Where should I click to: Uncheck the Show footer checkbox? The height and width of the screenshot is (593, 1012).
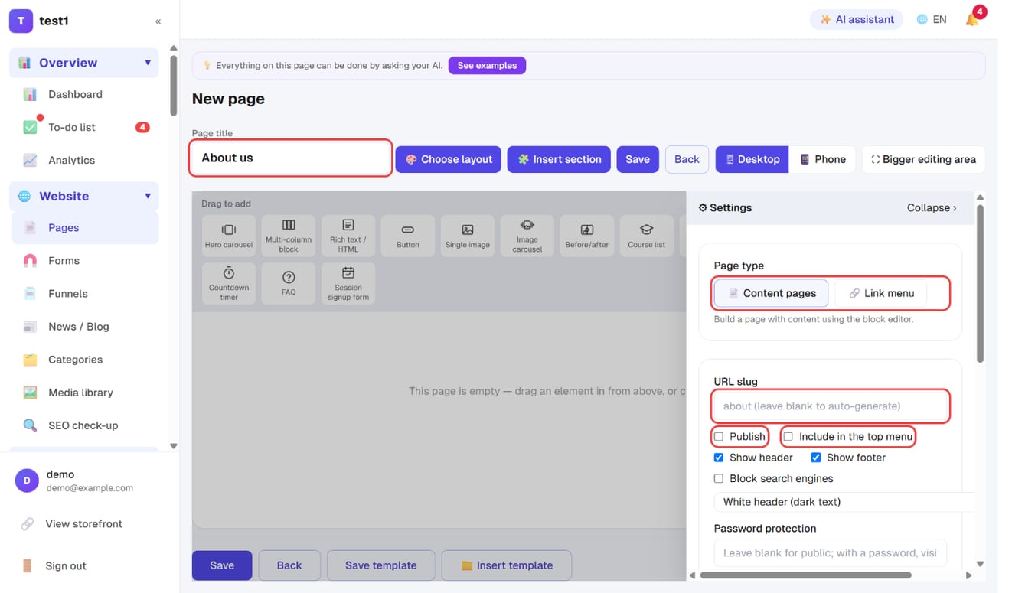[x=816, y=458]
